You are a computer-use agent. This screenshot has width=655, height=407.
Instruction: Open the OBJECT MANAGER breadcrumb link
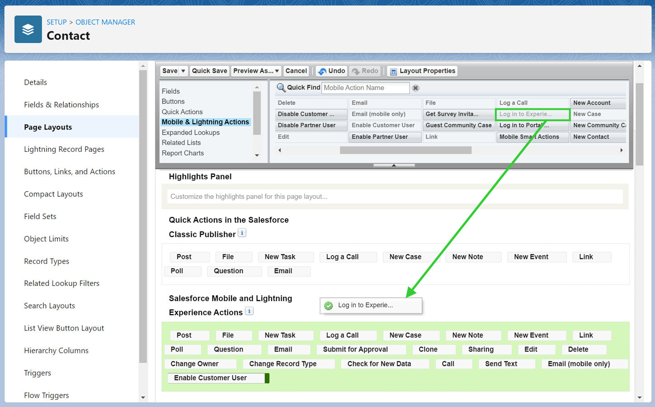tap(105, 22)
